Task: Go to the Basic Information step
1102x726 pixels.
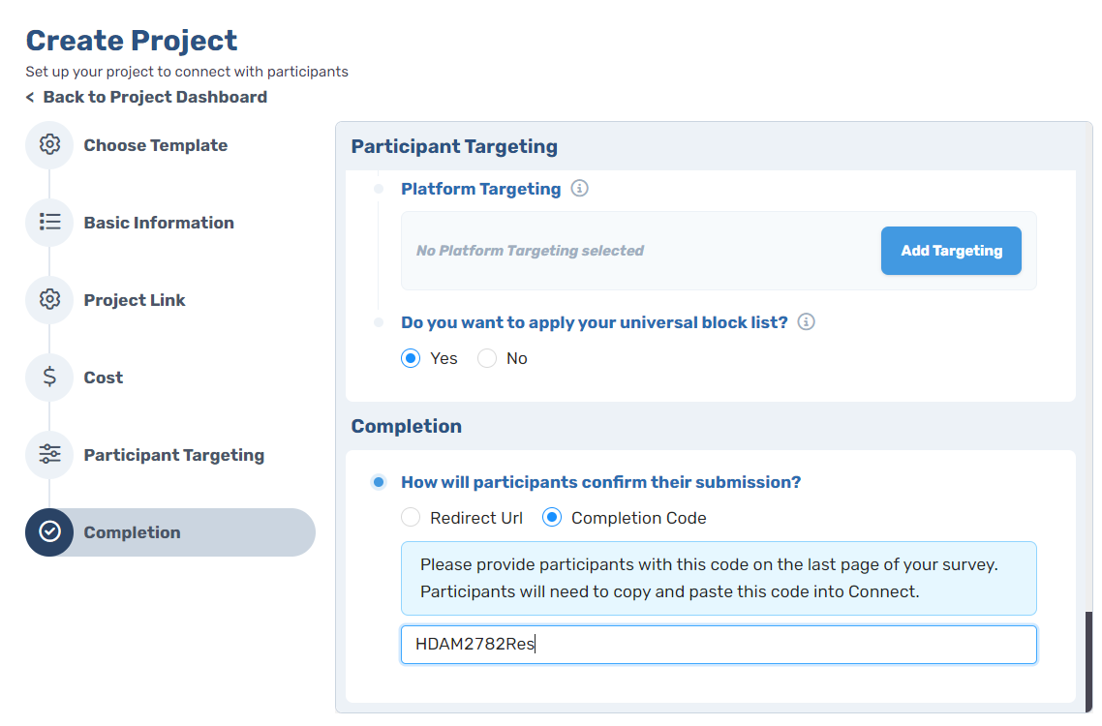Action: [x=158, y=222]
